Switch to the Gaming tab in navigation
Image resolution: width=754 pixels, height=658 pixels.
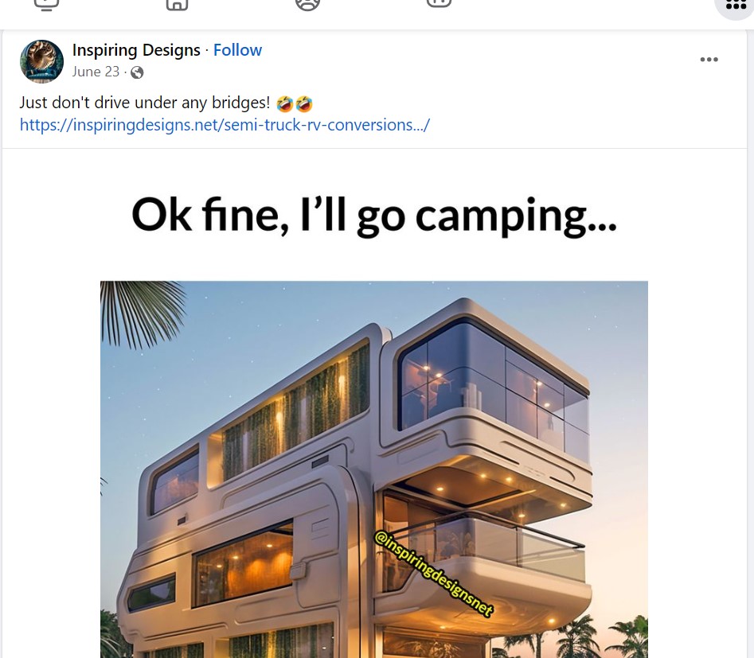[x=439, y=5]
